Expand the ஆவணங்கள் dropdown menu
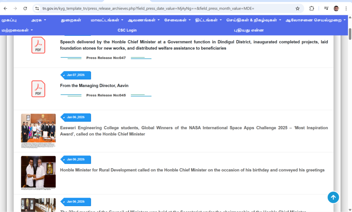352x212 pixels. (144, 20)
